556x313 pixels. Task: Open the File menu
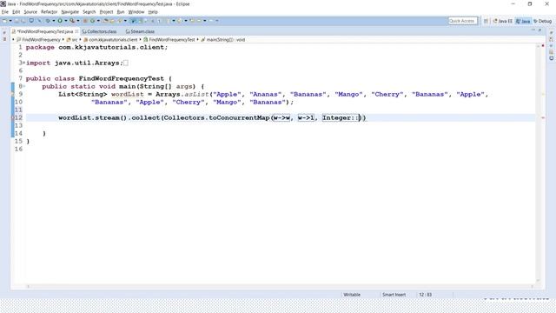pyautogui.click(x=5, y=11)
